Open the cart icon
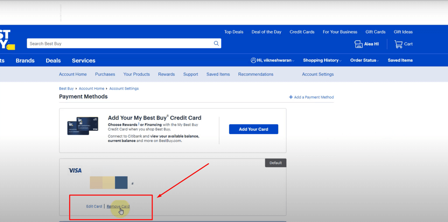Image resolution: width=448 pixels, height=222 pixels. 398,44
